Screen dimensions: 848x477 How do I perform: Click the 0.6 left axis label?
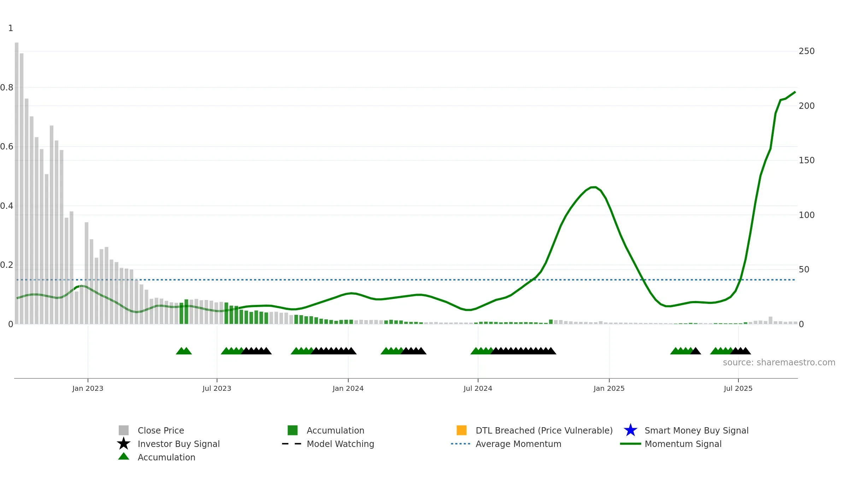pos(7,147)
